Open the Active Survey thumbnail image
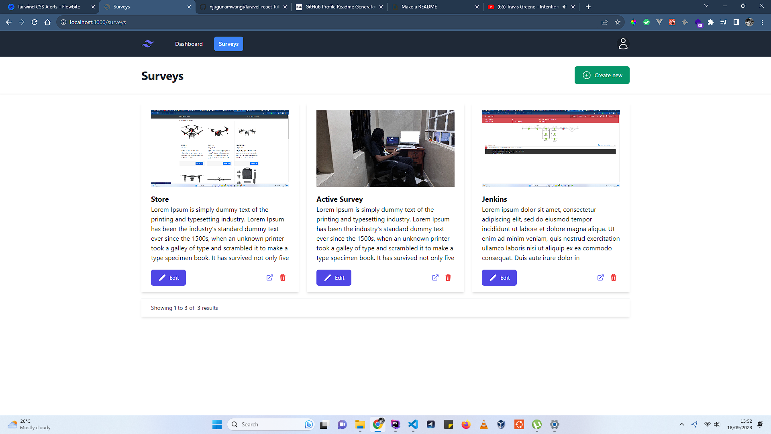Screen dimensions: 771x434 tap(385, 148)
